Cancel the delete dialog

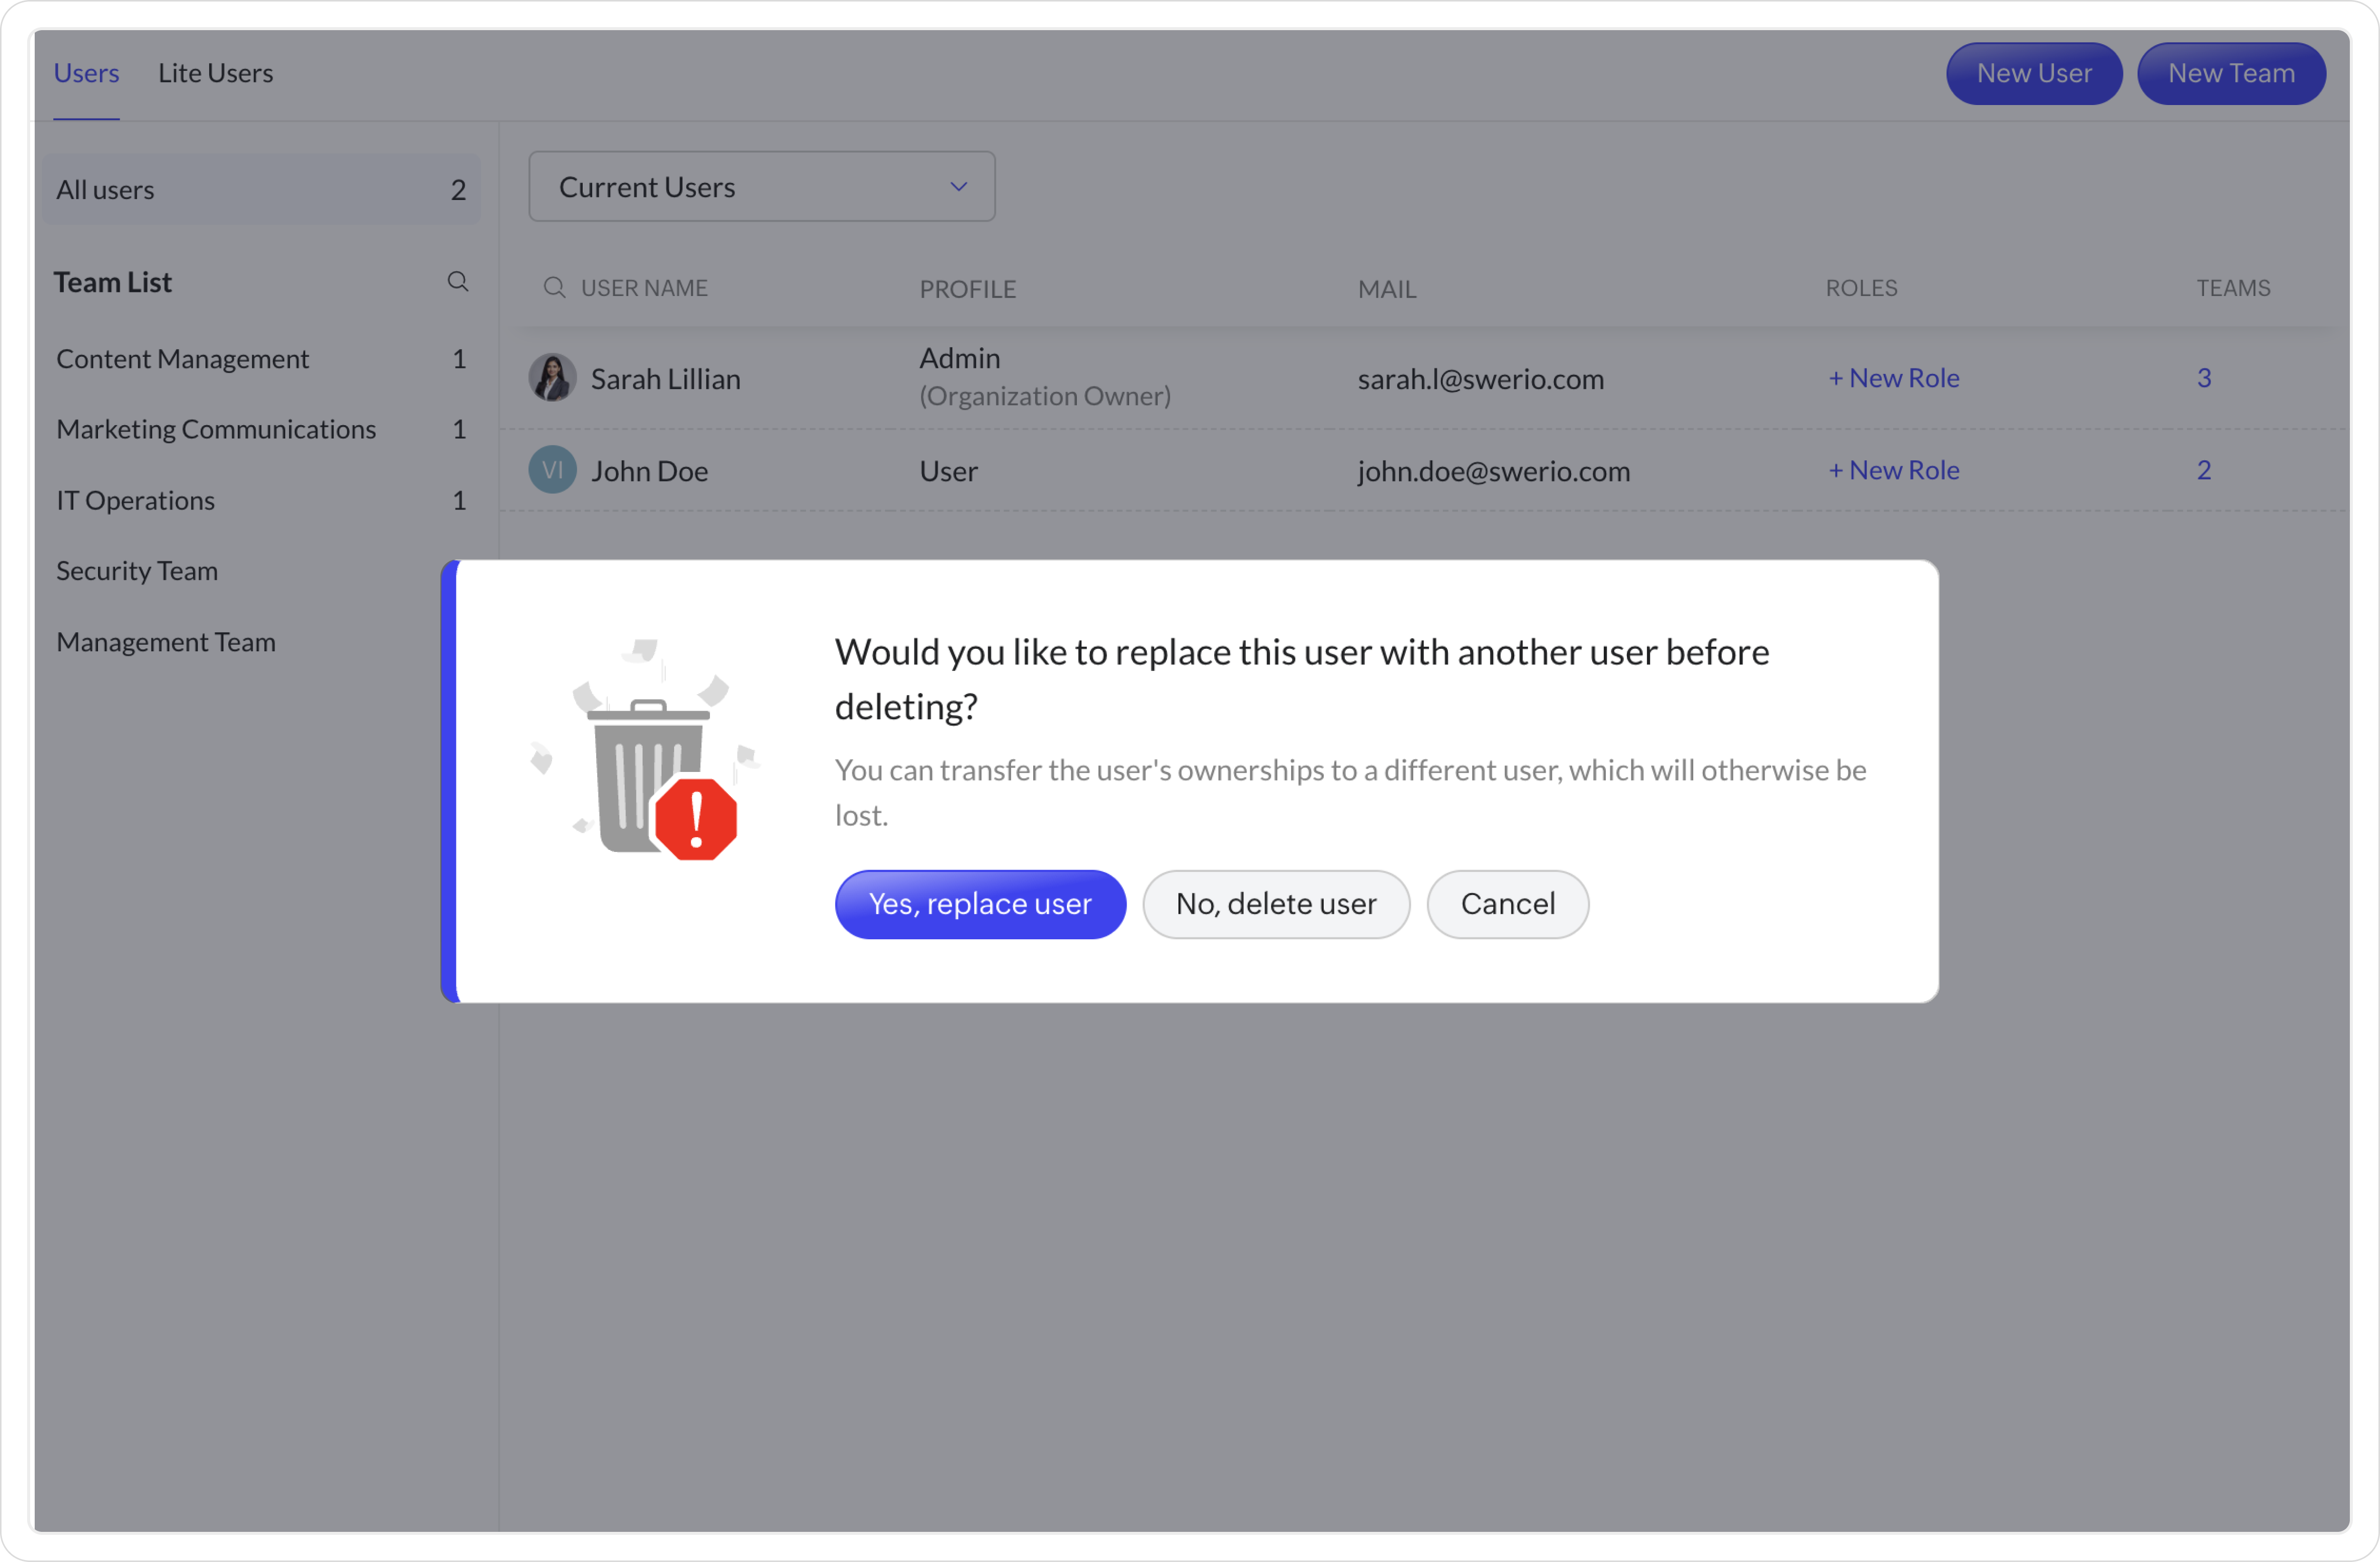click(1506, 904)
